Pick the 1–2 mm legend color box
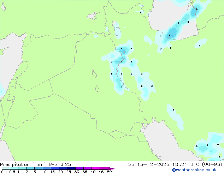 [x=22, y=168]
